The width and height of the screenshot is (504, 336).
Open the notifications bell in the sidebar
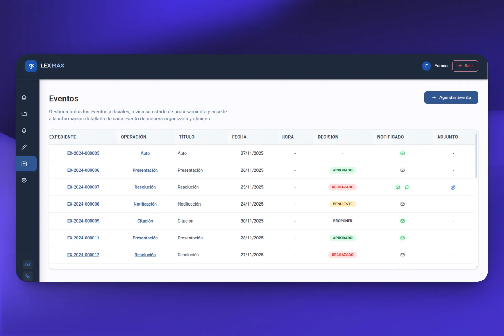pyautogui.click(x=24, y=130)
